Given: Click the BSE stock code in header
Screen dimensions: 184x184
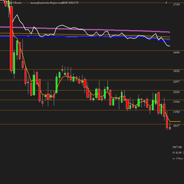Looking at the screenshot, I should (70, 3).
